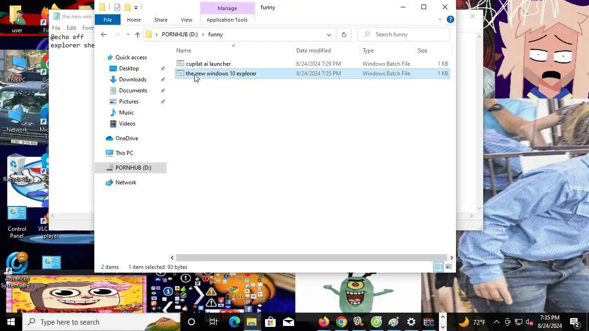Select the cupilat ai launcher file

pos(208,64)
